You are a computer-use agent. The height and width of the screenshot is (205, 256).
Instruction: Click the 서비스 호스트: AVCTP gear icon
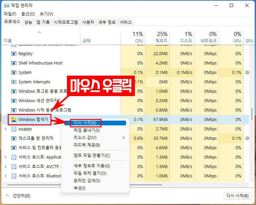coord(14,166)
